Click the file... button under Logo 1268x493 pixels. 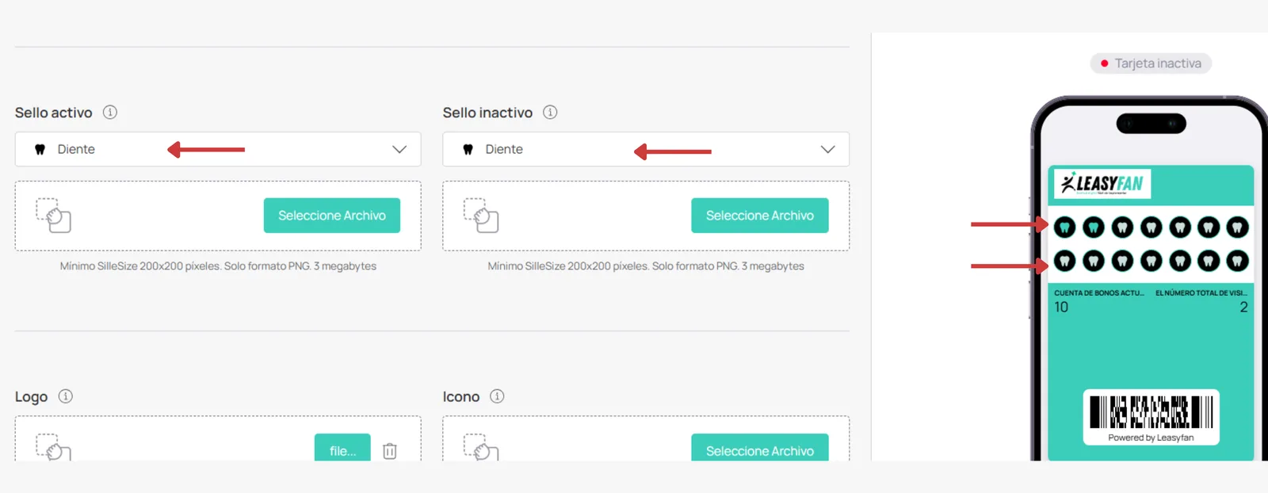342,447
